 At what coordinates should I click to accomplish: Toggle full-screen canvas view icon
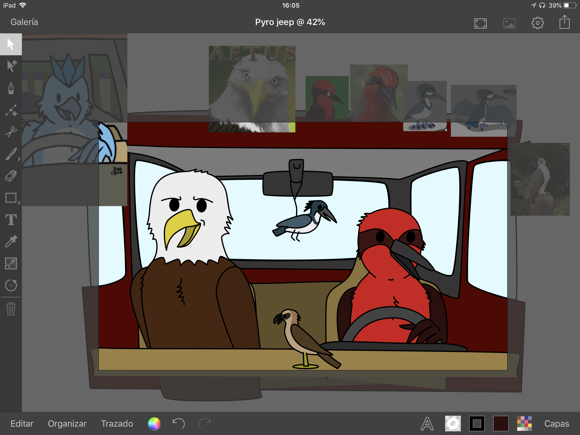pos(480,23)
